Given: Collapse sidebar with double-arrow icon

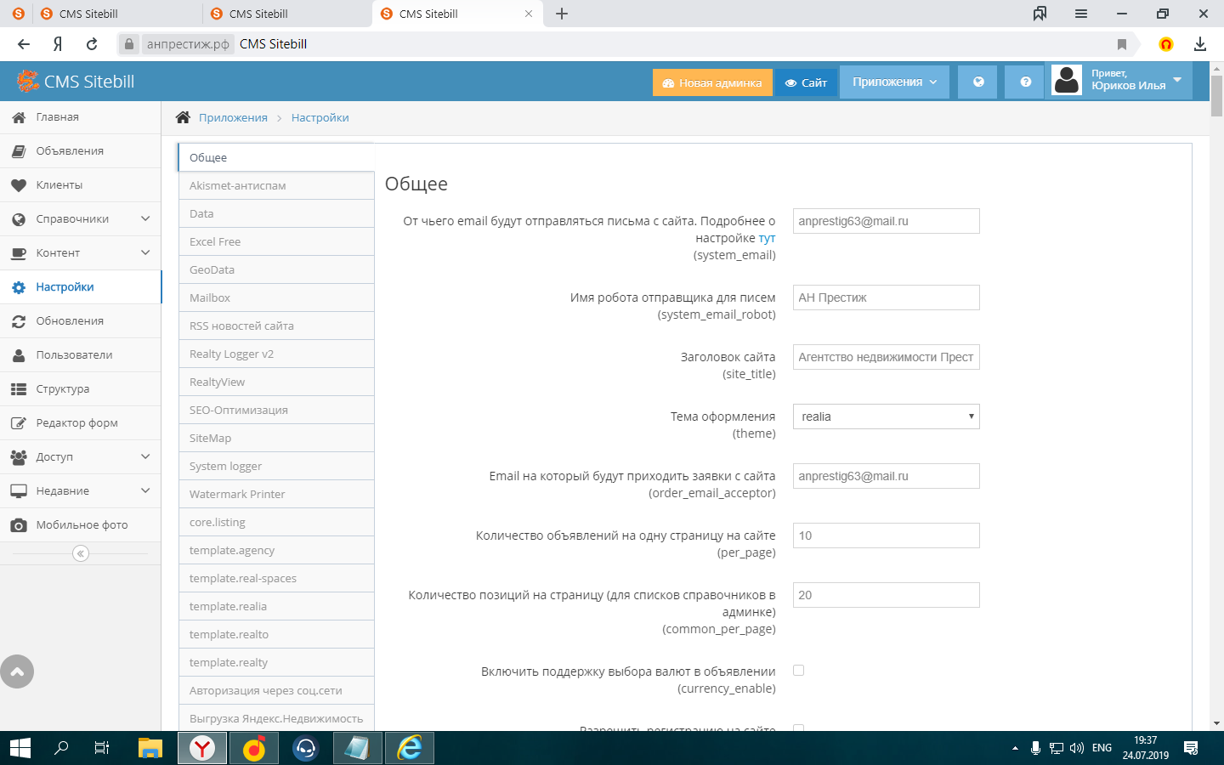Looking at the screenshot, I should [x=81, y=553].
